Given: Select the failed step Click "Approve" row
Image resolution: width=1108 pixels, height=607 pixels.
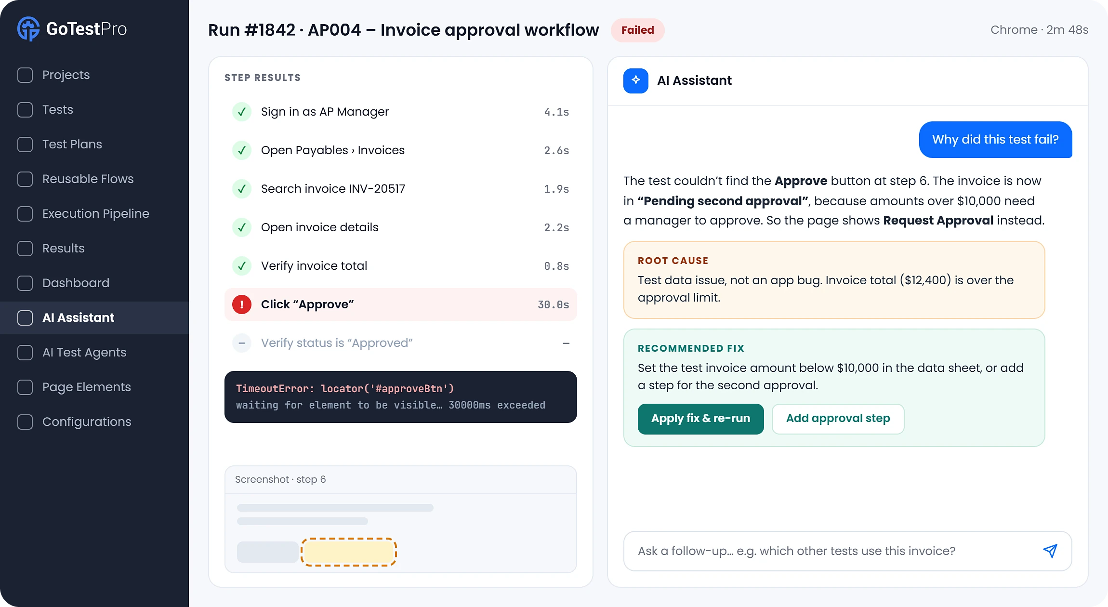Looking at the screenshot, I should tap(400, 304).
